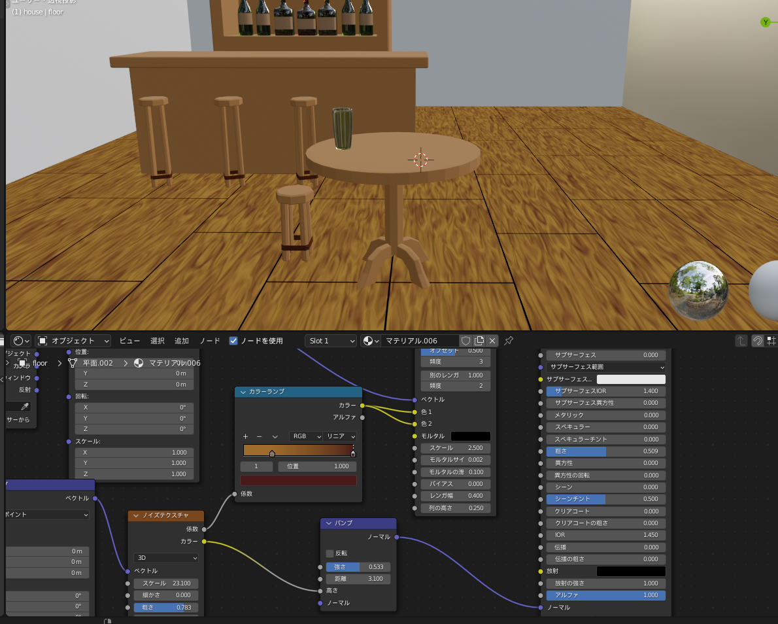Collapse the カラーランプ node
Image resolution: width=778 pixels, height=624 pixels.
pyautogui.click(x=243, y=392)
